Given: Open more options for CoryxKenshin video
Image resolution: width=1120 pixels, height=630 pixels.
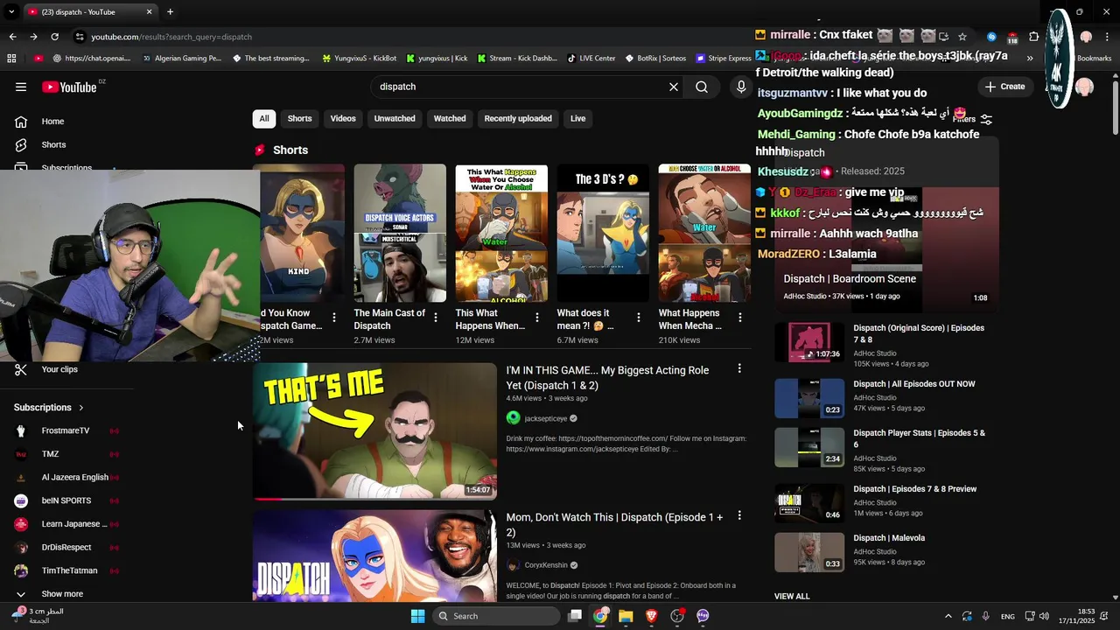Looking at the screenshot, I should coord(739,516).
